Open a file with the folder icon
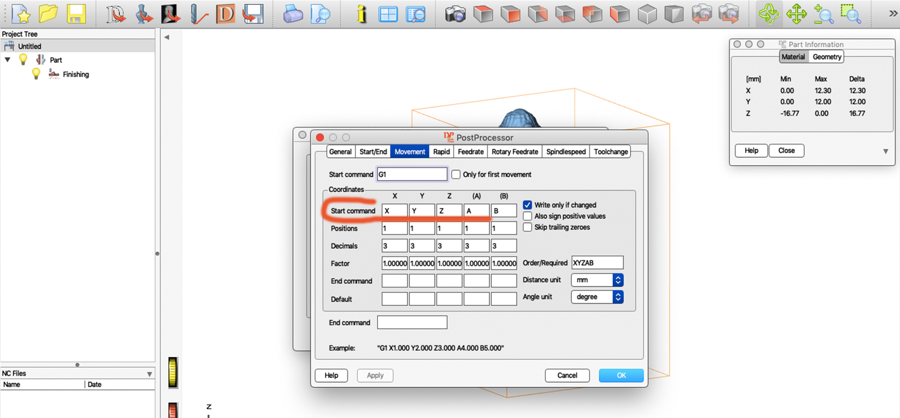The height and width of the screenshot is (418, 900). pyautogui.click(x=48, y=14)
